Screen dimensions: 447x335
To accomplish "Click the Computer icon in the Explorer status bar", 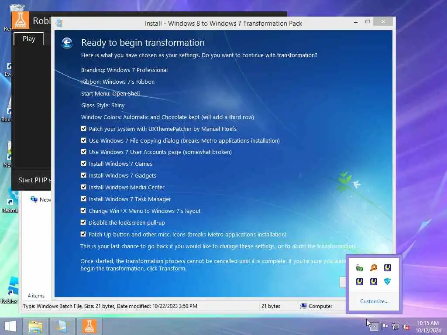I will point(303,306).
